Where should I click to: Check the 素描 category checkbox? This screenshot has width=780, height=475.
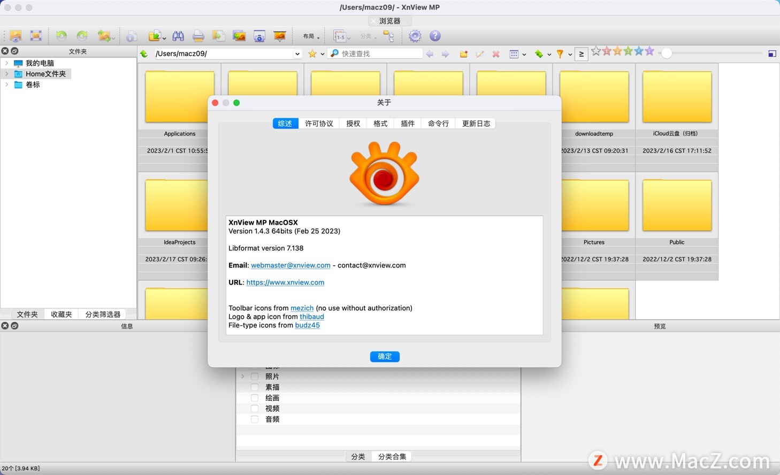tap(255, 387)
